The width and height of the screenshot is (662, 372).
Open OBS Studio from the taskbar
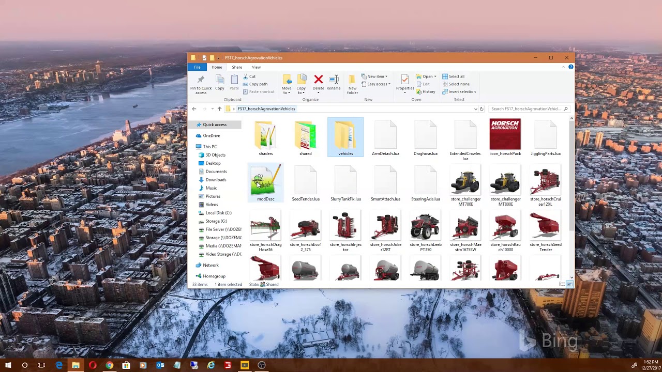pyautogui.click(x=262, y=365)
